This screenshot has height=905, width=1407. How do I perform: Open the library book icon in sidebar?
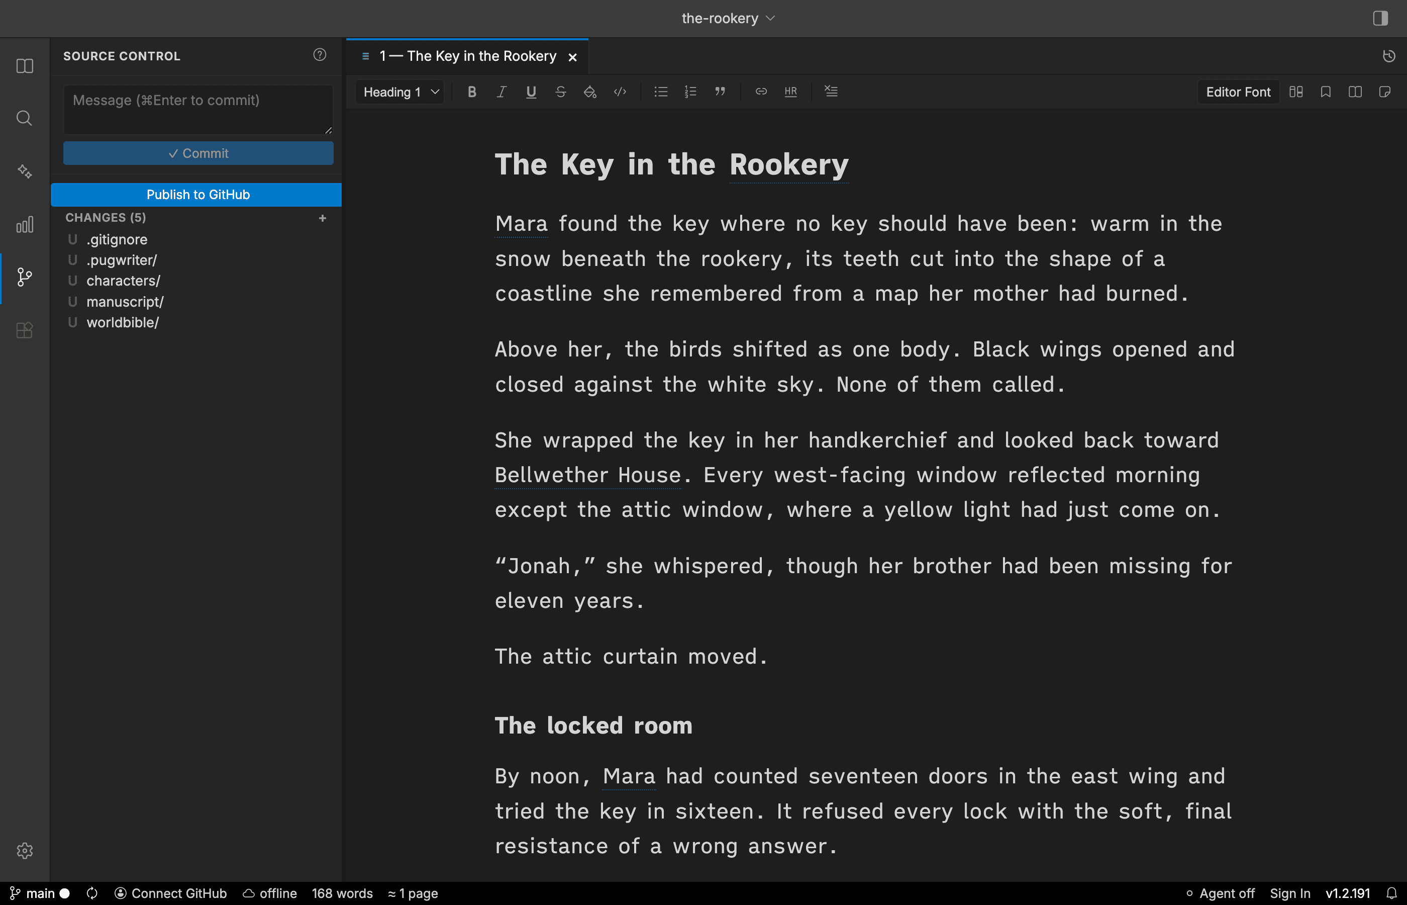click(25, 66)
